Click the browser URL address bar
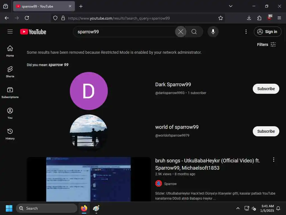286x215 pixels. [138, 18]
